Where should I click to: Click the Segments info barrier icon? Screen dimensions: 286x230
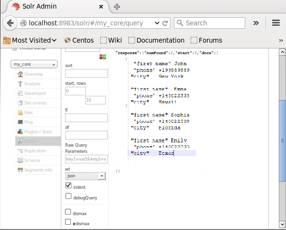20,170
